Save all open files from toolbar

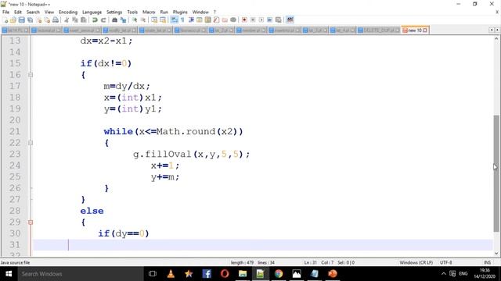pyautogui.click(x=30, y=20)
